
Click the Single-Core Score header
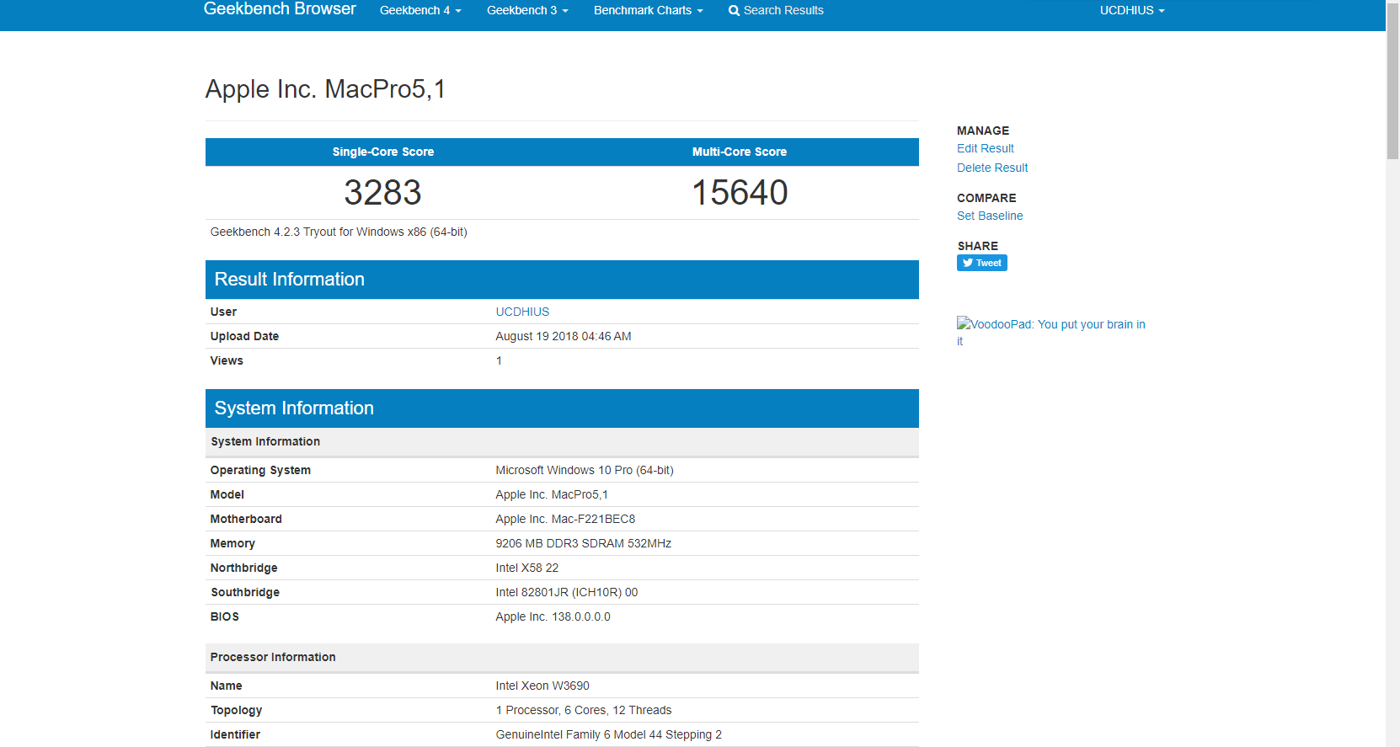click(x=383, y=152)
